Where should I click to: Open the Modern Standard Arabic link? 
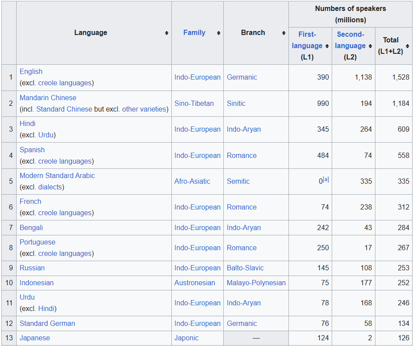click(57, 175)
